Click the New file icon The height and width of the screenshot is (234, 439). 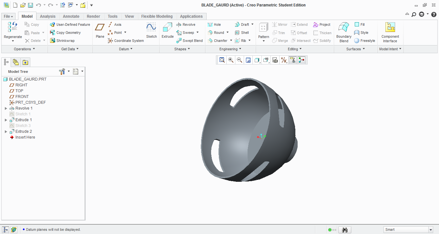15,5
